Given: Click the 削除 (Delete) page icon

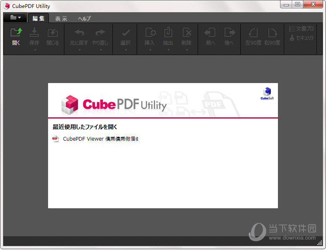Looking at the screenshot, I should (x=186, y=32).
